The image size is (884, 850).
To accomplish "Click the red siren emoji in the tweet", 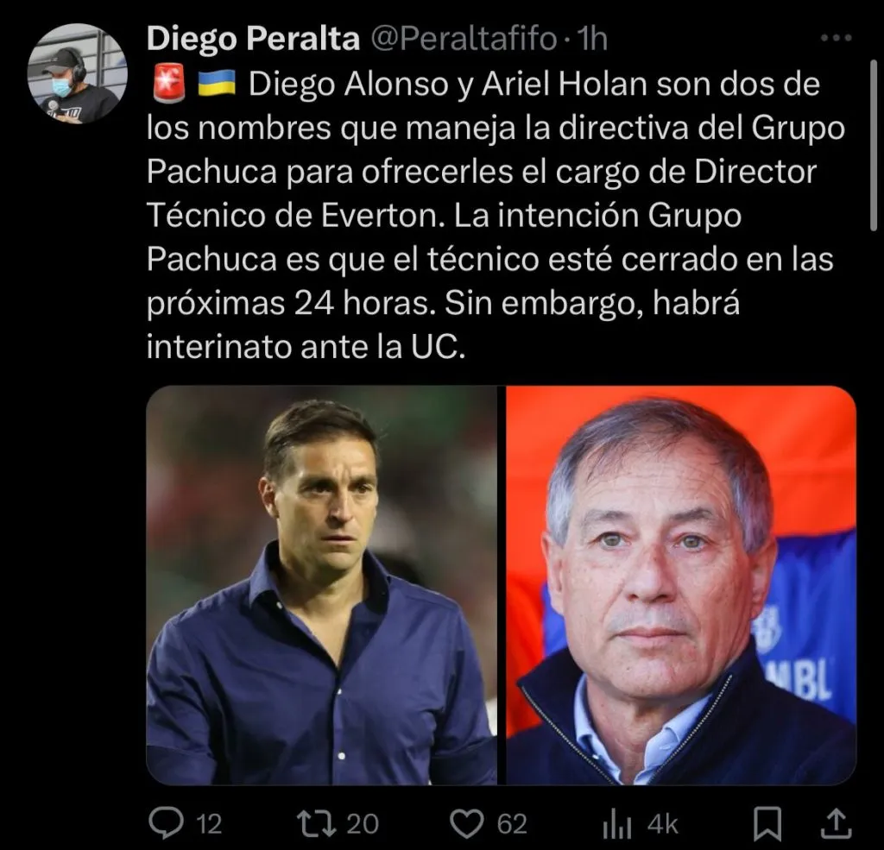I will [x=169, y=84].
